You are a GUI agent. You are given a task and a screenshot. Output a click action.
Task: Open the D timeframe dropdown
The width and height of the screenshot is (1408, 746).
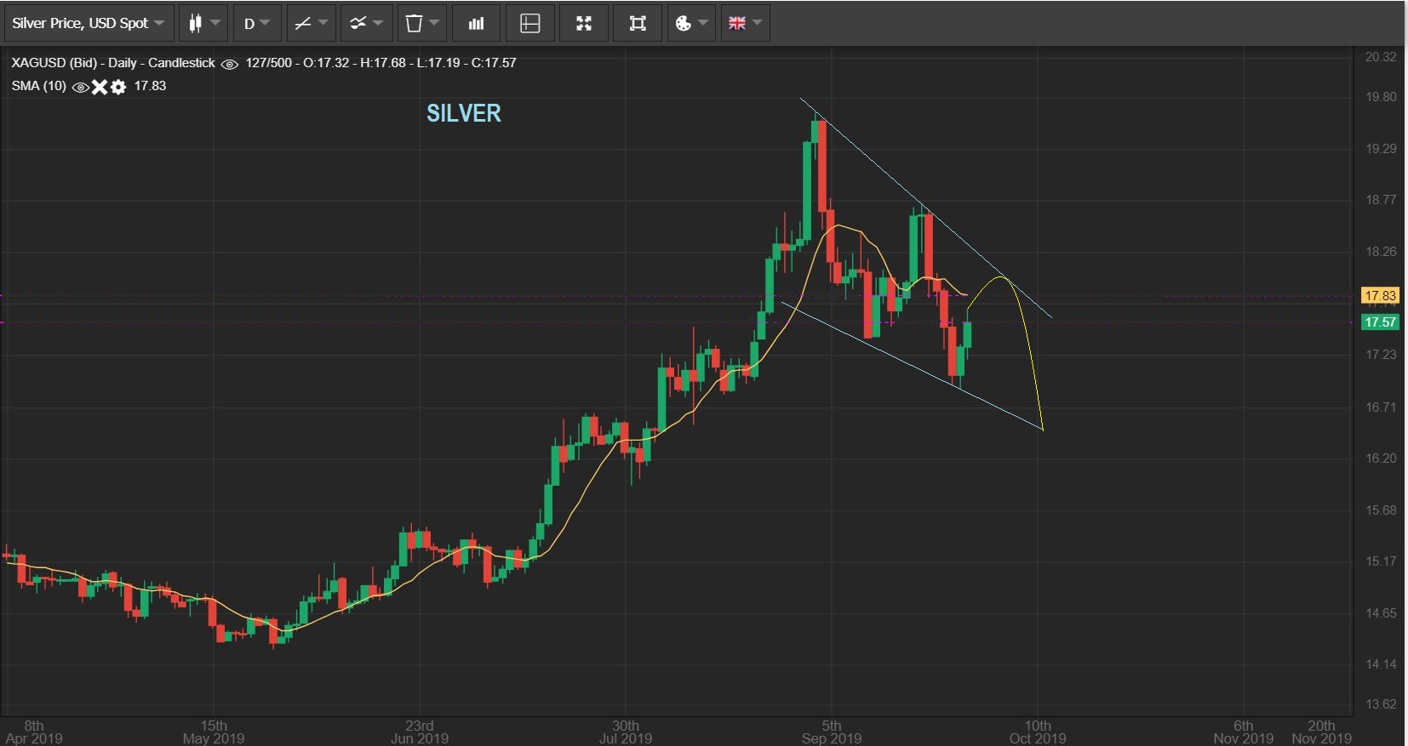256,23
